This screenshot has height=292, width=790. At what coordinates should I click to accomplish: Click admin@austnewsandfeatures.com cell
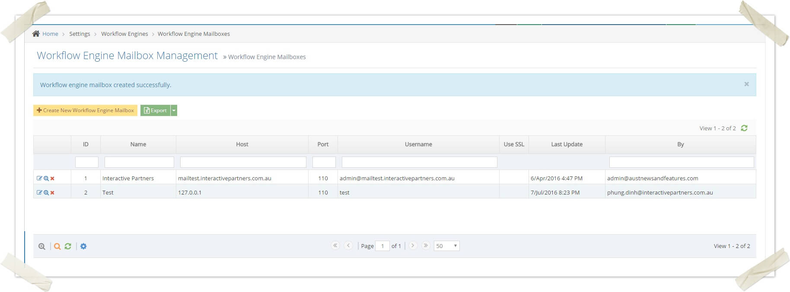(x=681, y=178)
